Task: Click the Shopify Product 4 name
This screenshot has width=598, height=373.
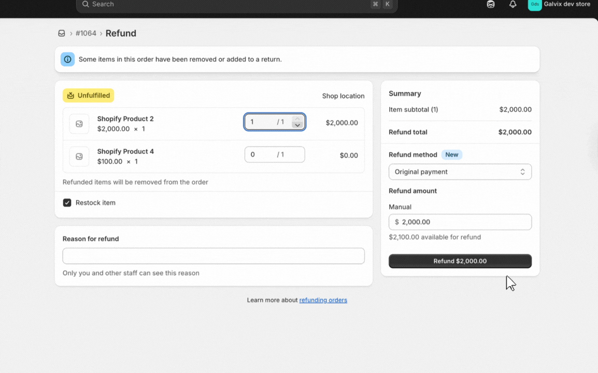Action: click(x=125, y=151)
